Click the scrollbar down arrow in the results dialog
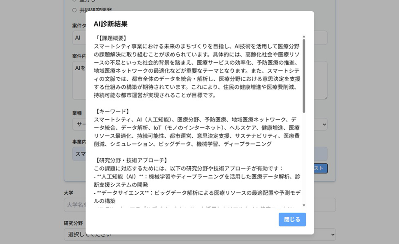 304,205
